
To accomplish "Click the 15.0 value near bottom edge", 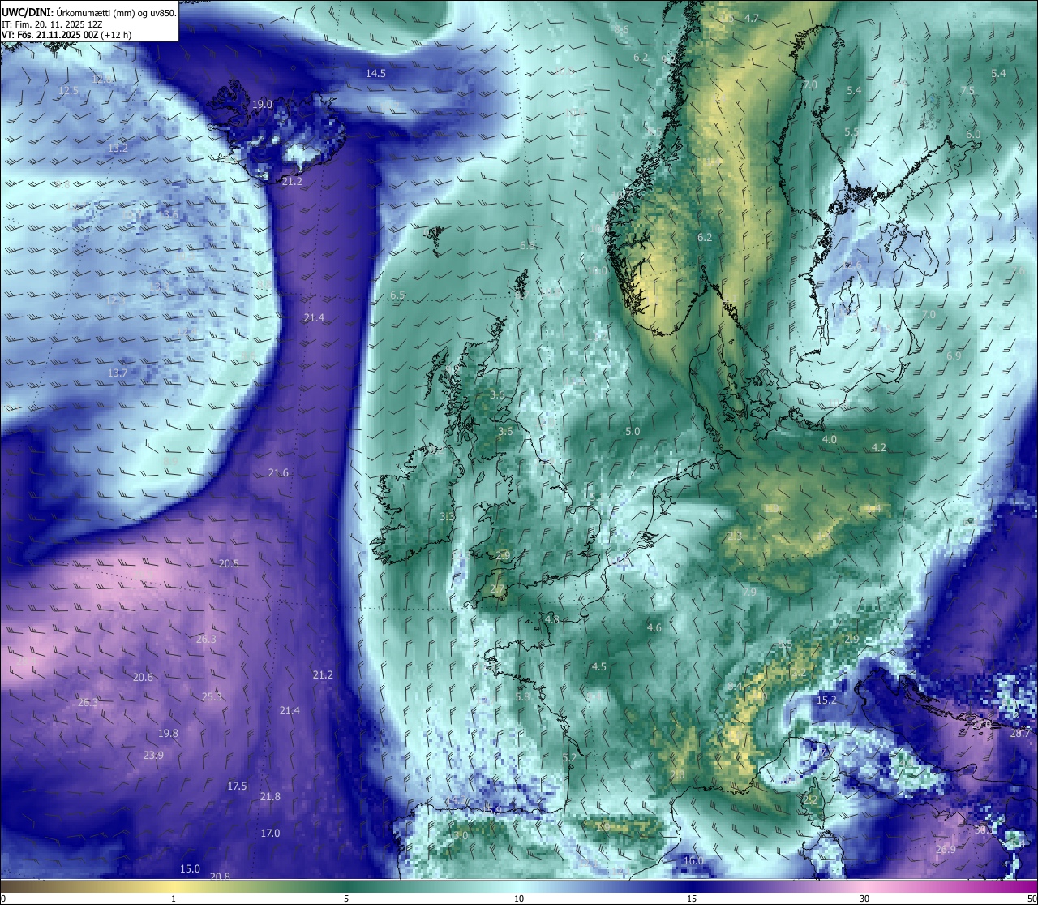I will tap(190, 868).
